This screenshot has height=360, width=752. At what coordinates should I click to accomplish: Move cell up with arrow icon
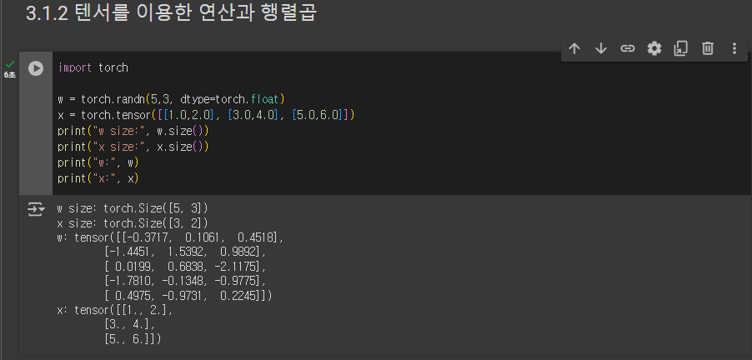pos(574,48)
